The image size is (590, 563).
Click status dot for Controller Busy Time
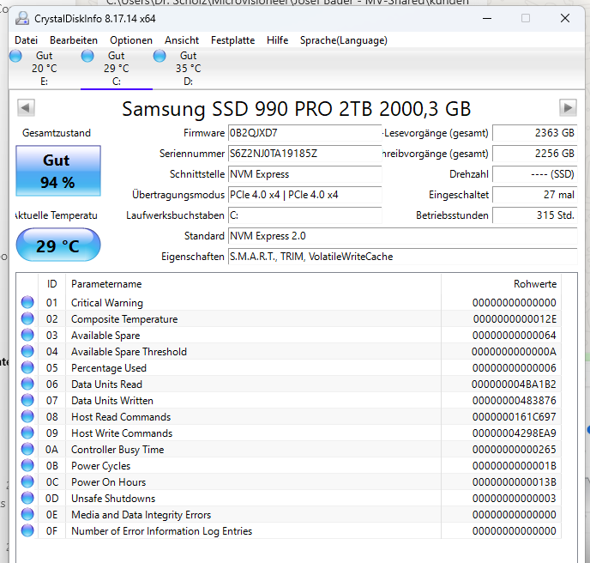(x=27, y=449)
